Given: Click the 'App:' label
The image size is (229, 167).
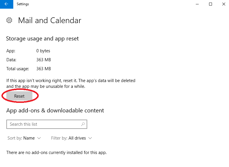Looking at the screenshot, I should coord(11,51).
